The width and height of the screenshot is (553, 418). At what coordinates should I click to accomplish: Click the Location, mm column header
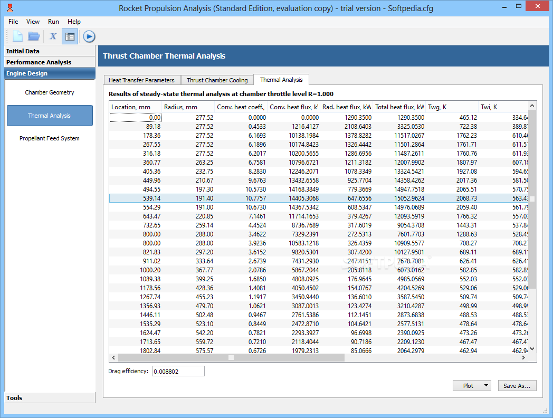coord(135,107)
